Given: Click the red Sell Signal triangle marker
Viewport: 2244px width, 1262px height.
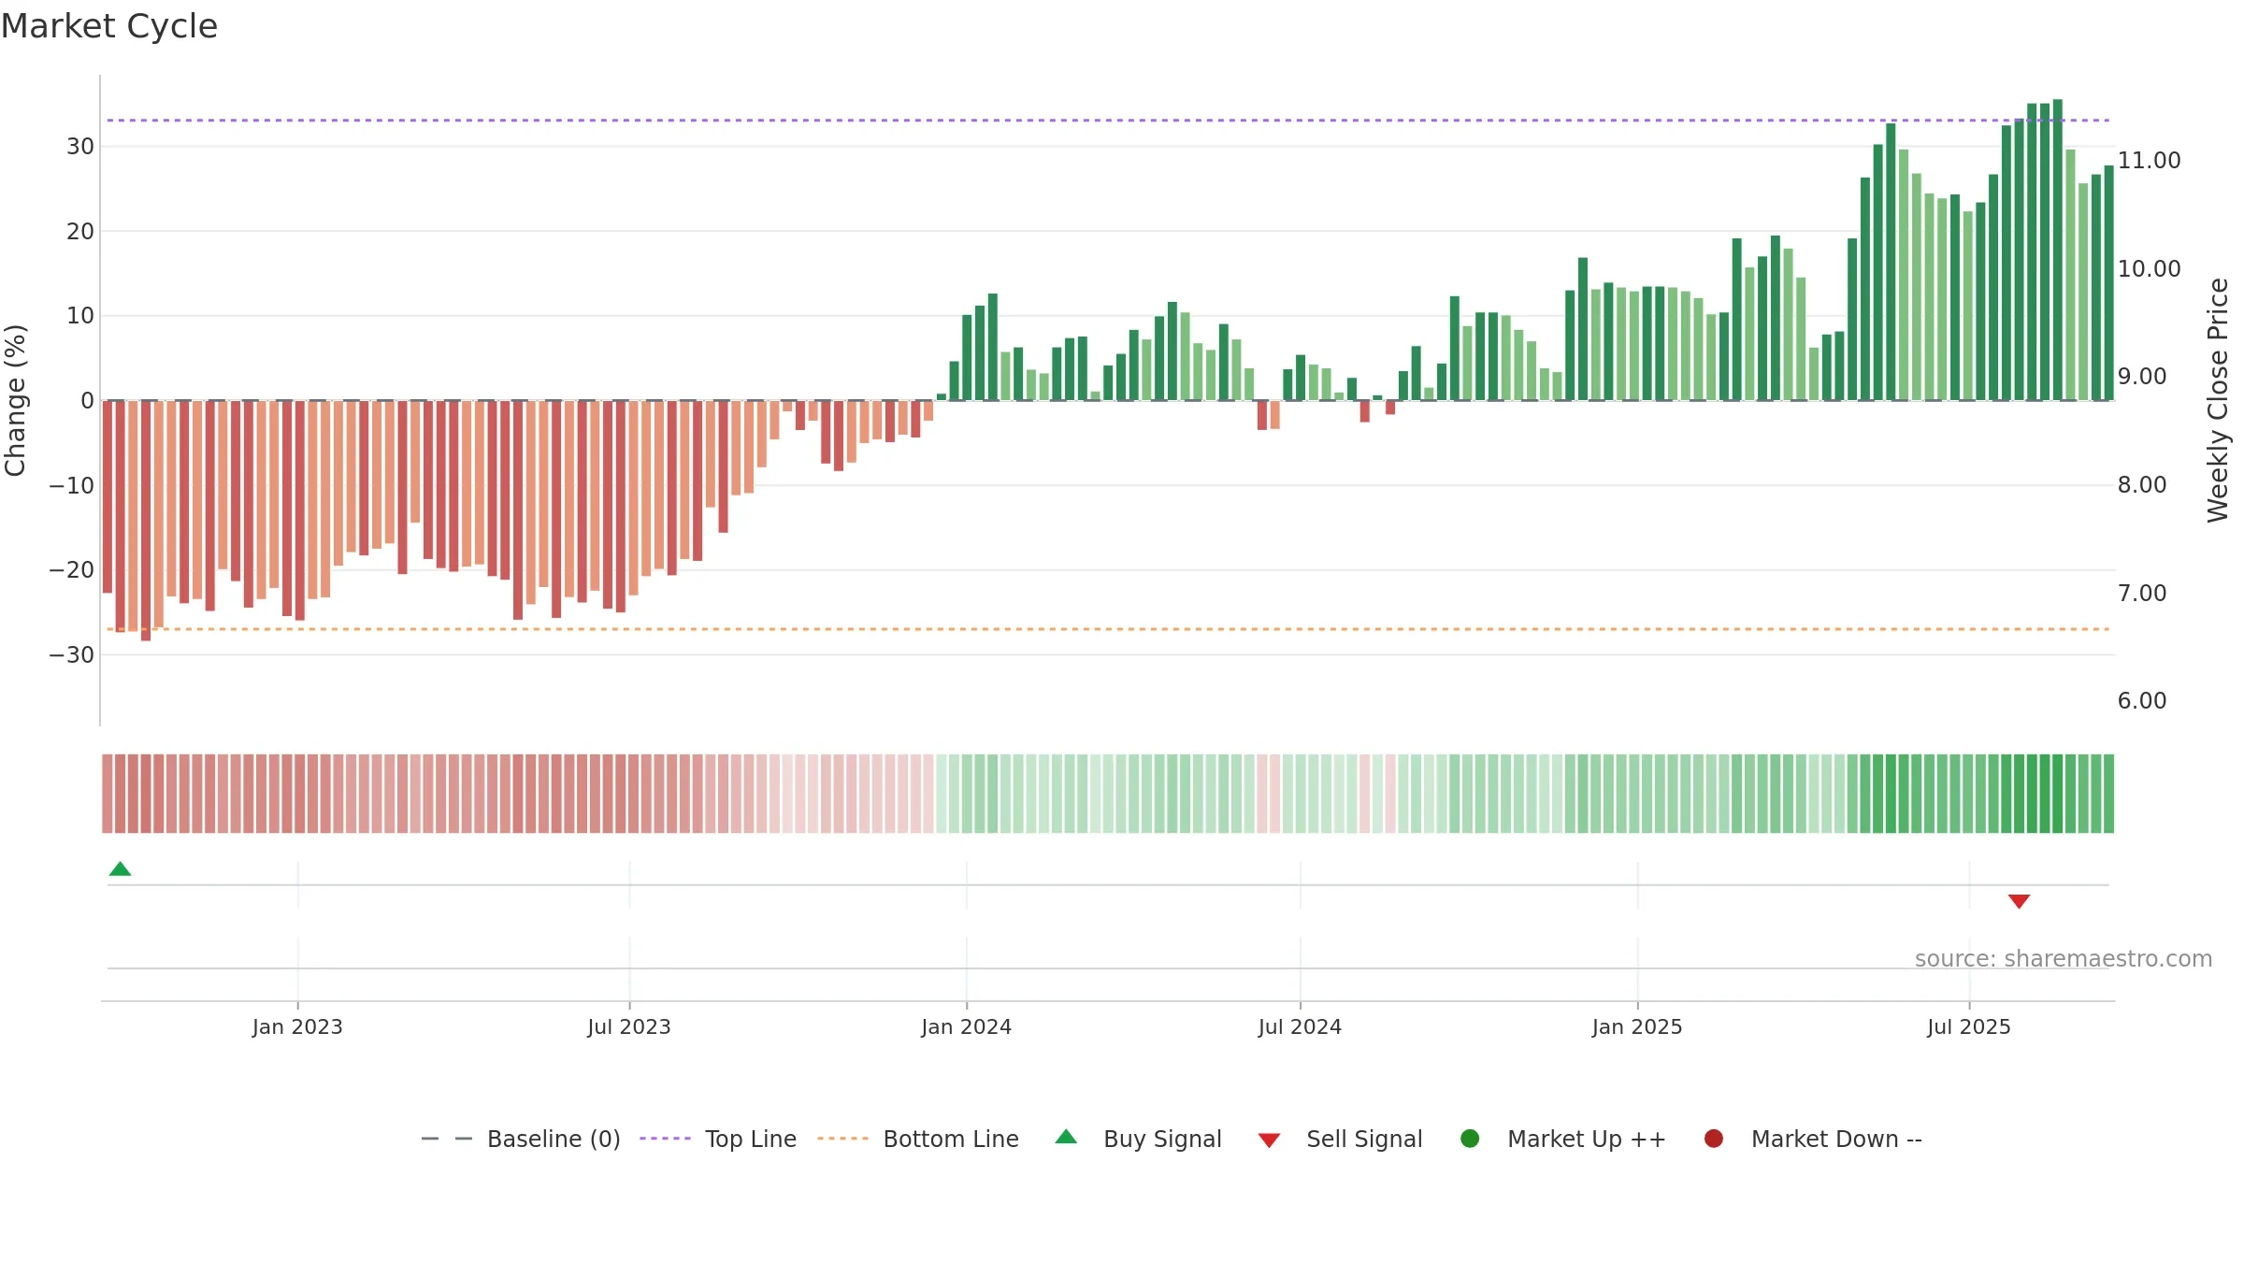Looking at the screenshot, I should tap(2019, 901).
